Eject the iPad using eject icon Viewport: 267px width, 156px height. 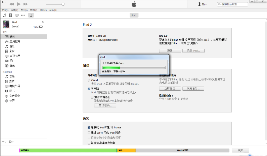coord(43,22)
